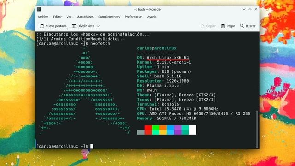Click the Copiar label
Image resolution: width=295 pixels, height=166 pixels.
pyautogui.click(x=211, y=26)
